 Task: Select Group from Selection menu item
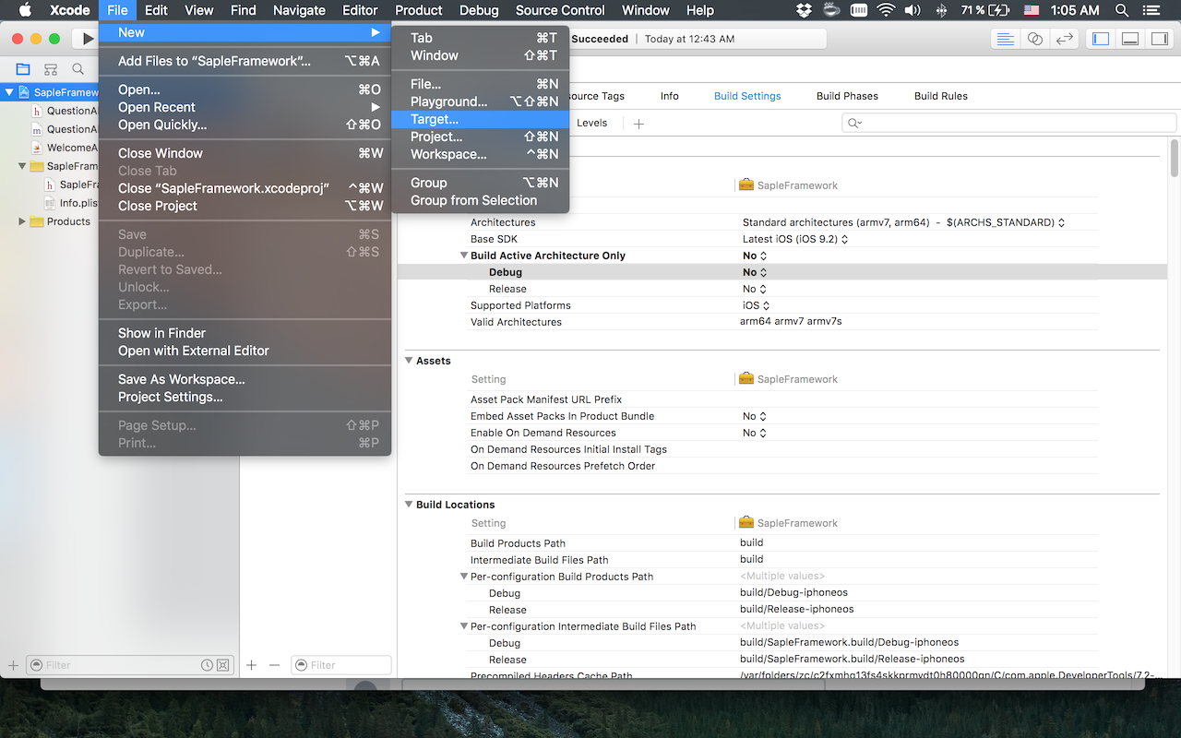pyautogui.click(x=480, y=200)
